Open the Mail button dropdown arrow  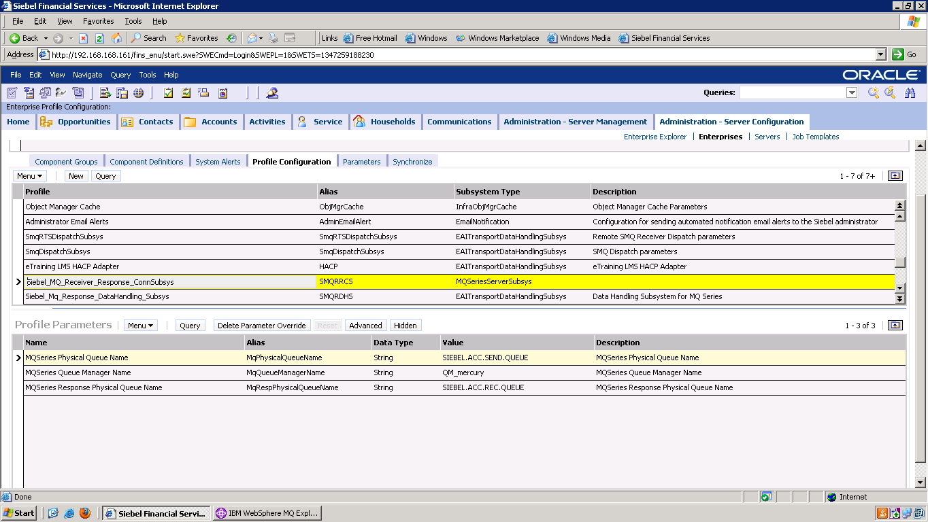pyautogui.click(x=262, y=38)
